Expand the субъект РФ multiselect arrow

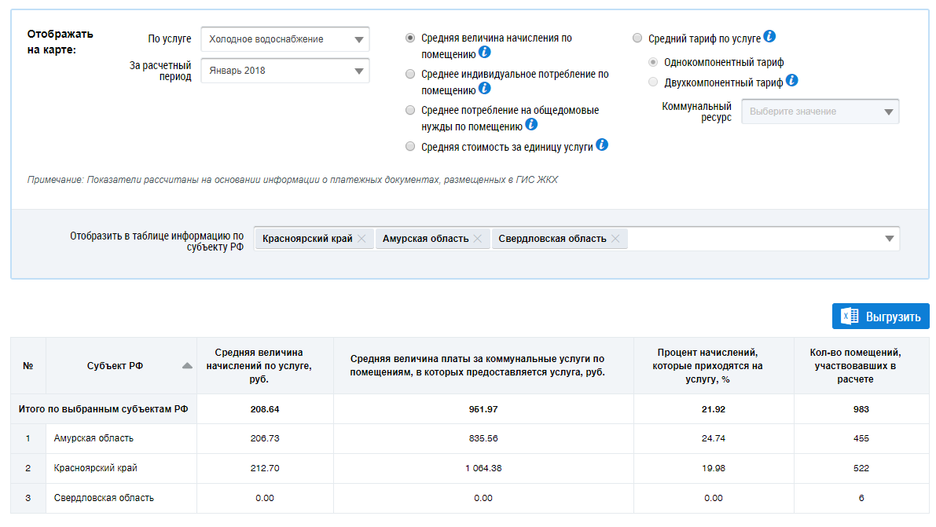tap(889, 239)
